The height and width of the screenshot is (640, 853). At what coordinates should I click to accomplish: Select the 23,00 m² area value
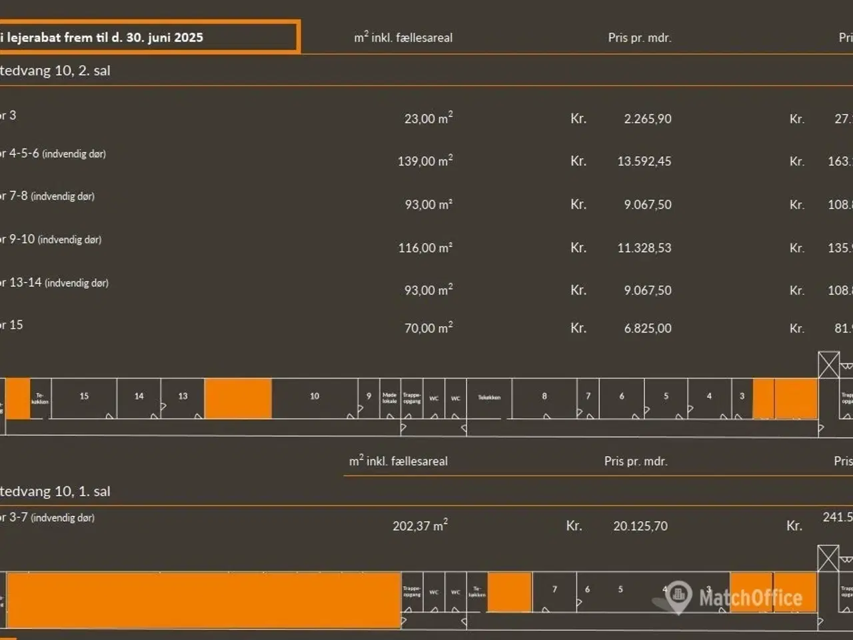point(428,118)
